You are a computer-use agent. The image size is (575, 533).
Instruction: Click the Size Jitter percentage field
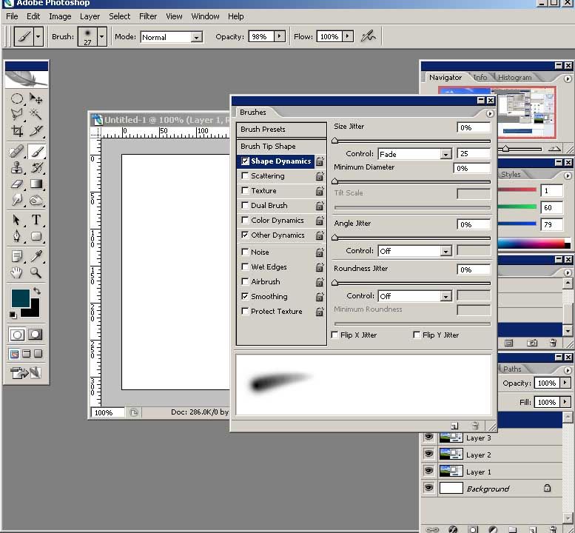(x=473, y=128)
